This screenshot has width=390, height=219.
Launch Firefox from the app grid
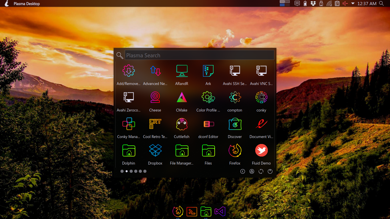click(x=235, y=150)
